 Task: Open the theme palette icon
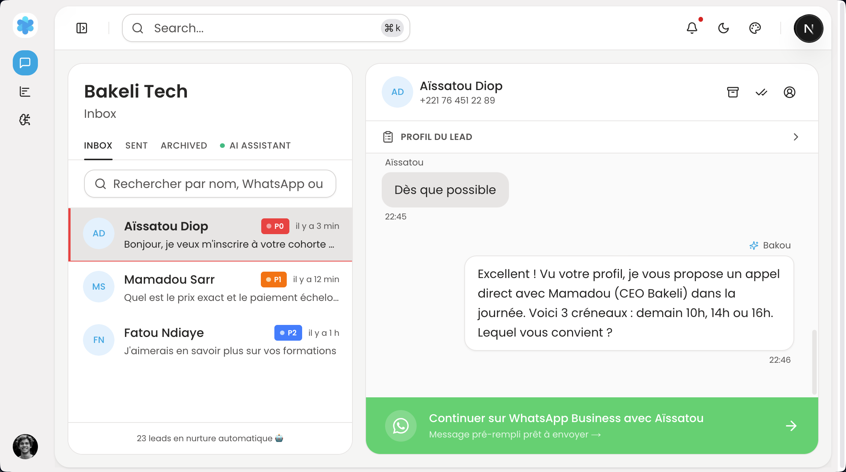pyautogui.click(x=755, y=28)
